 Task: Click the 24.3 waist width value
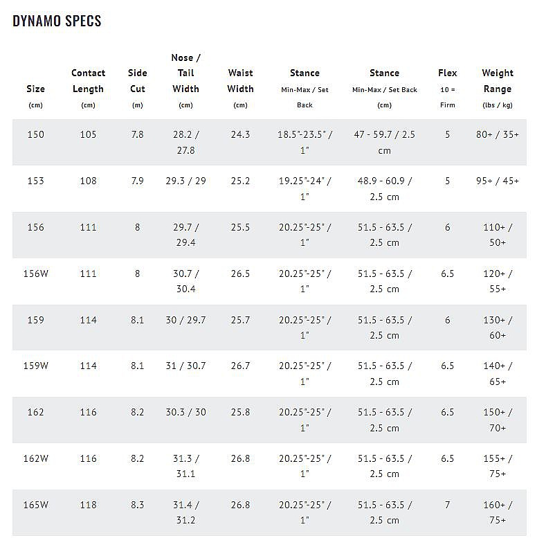tap(240, 134)
